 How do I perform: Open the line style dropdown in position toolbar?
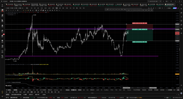pyautogui.click(x=135, y=10)
